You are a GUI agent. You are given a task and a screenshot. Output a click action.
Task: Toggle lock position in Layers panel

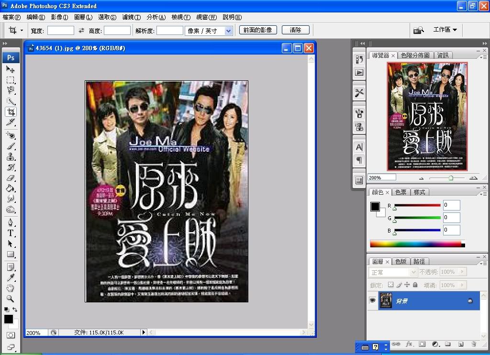coord(407,285)
